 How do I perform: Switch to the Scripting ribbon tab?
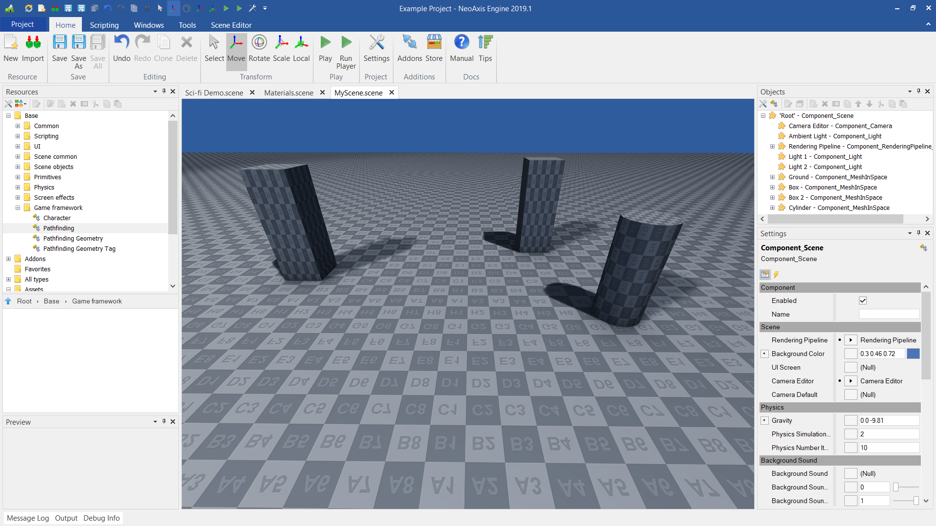(104, 25)
